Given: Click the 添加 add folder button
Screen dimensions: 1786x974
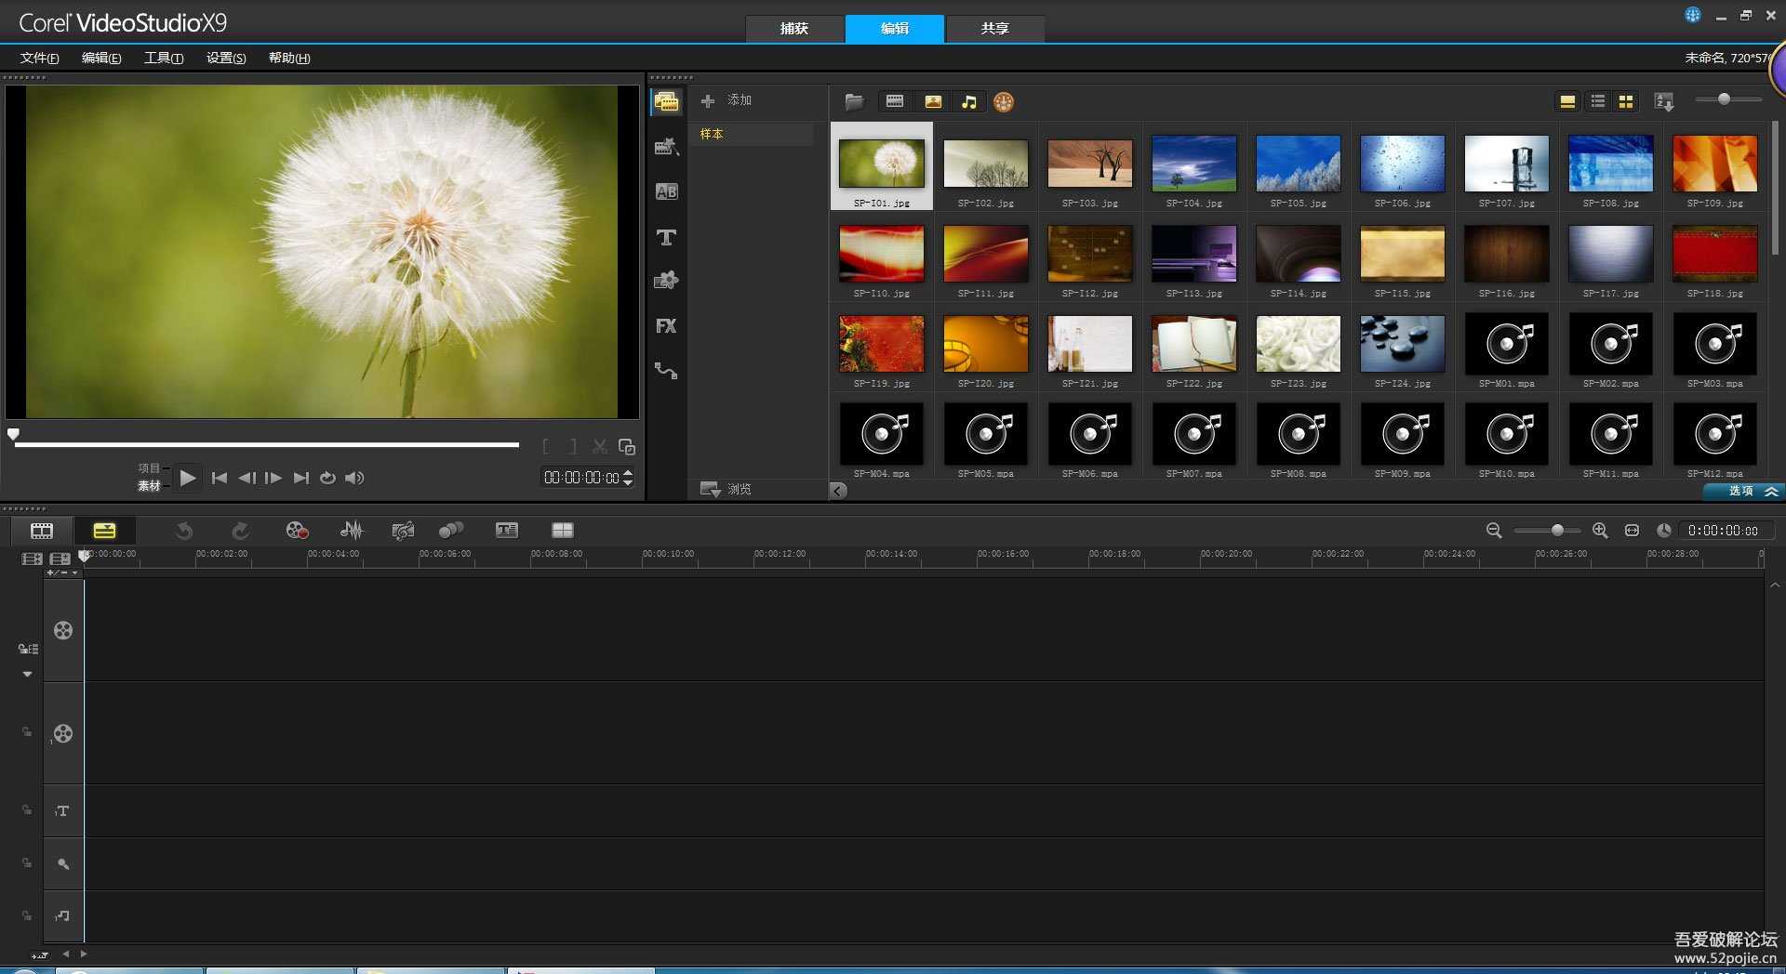Looking at the screenshot, I should (x=726, y=100).
